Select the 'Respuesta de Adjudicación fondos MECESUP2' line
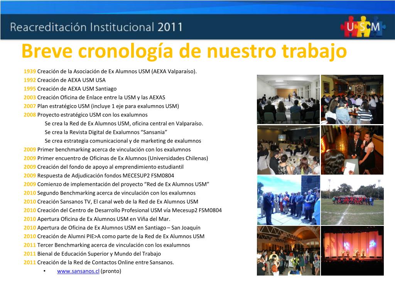This screenshot has height=296, width=395. coord(99,175)
